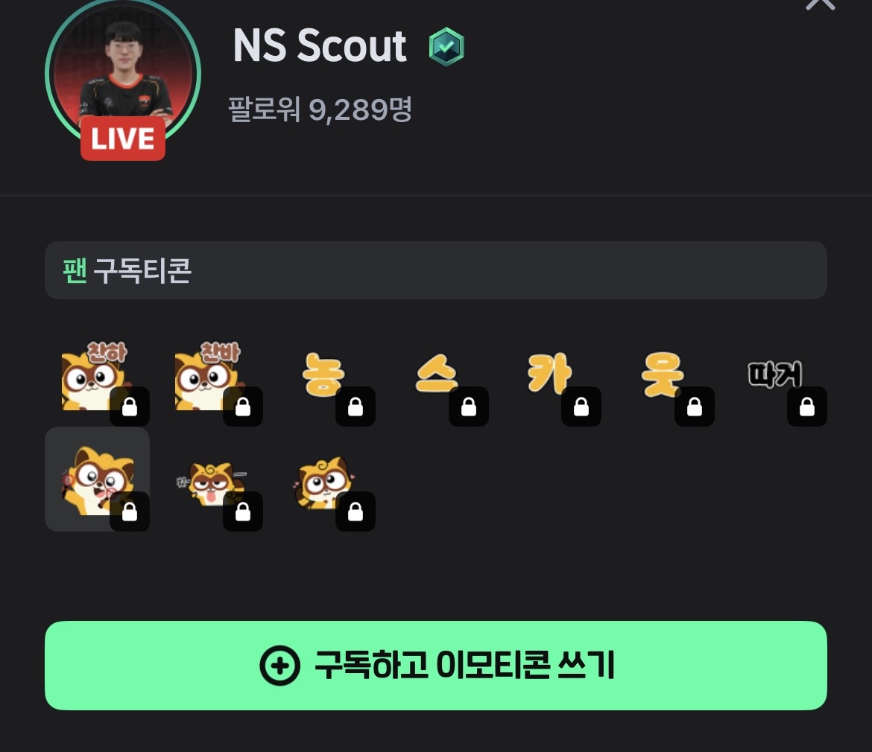Close the emoticon panel with X

(821, 3)
